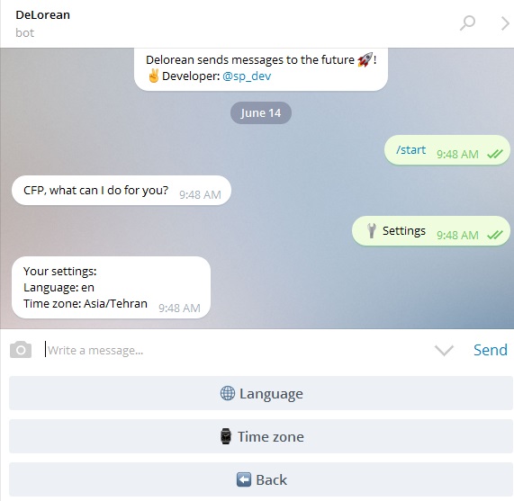Open search in DeLorean chat
Viewport: 514px width, 501px height.
pos(467,22)
